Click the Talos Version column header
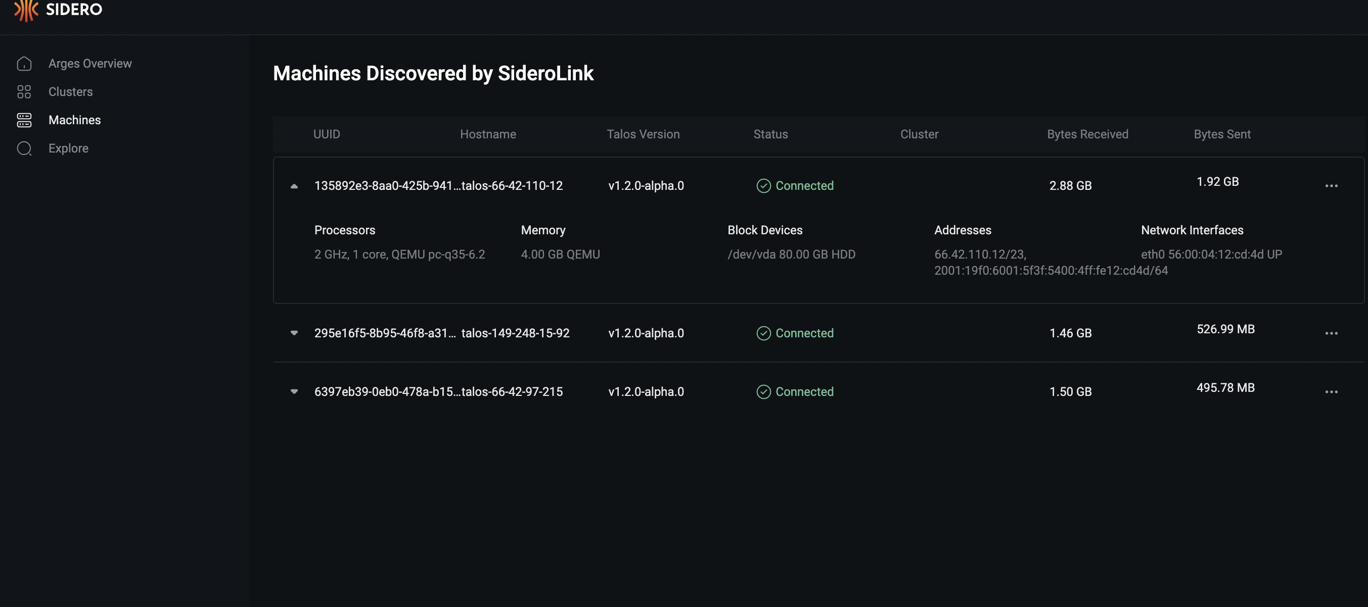 (643, 134)
